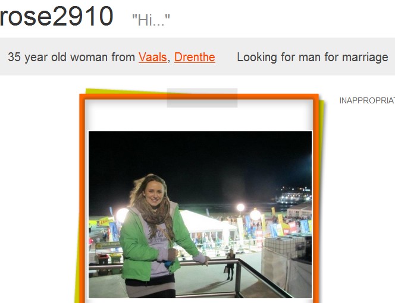Click the distant city lights in photo
This screenshot has height=303, width=395.
(293, 195)
